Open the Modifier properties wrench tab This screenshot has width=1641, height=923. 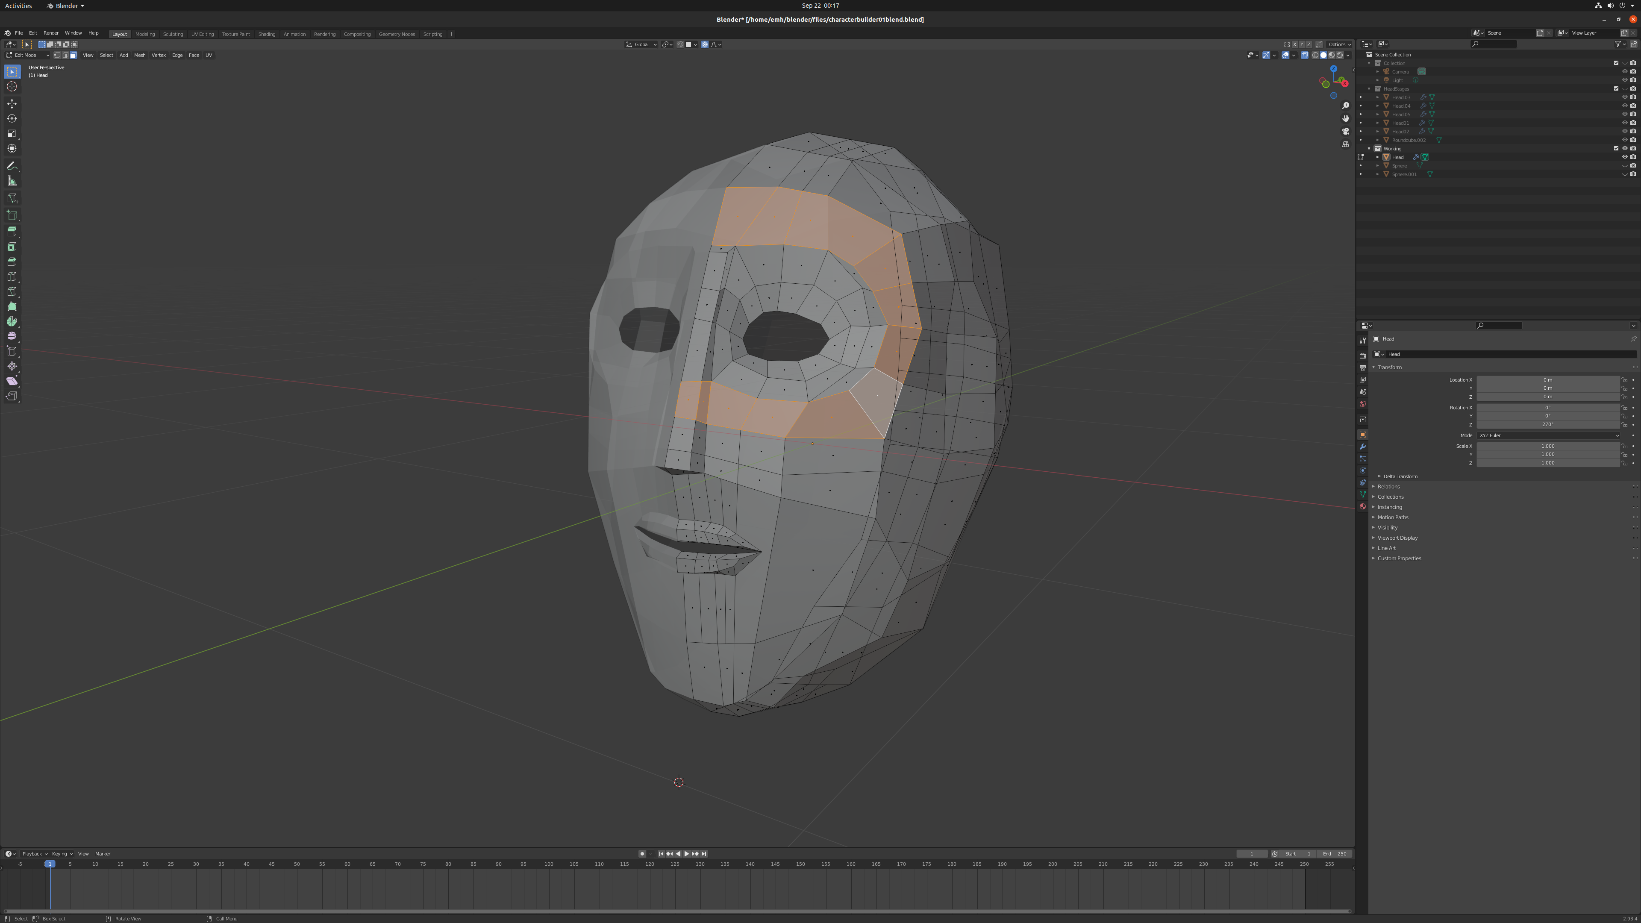[1363, 447]
